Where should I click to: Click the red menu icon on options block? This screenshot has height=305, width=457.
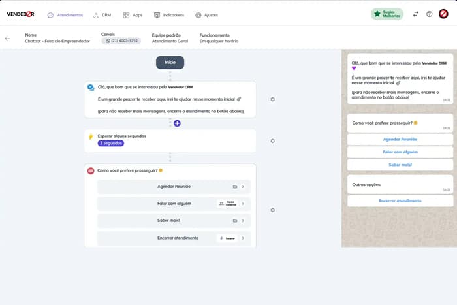pos(91,170)
